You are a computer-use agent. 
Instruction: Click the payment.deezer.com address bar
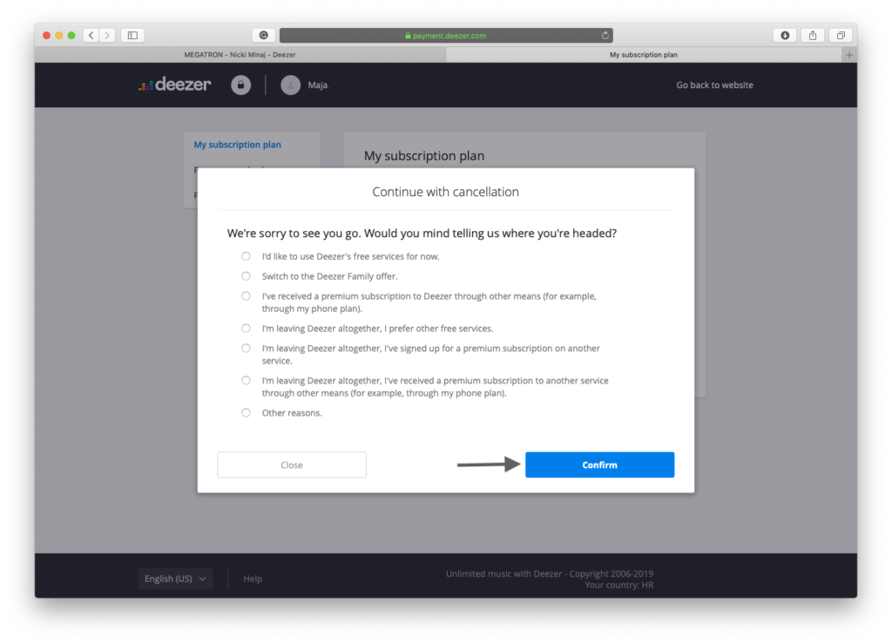446,36
